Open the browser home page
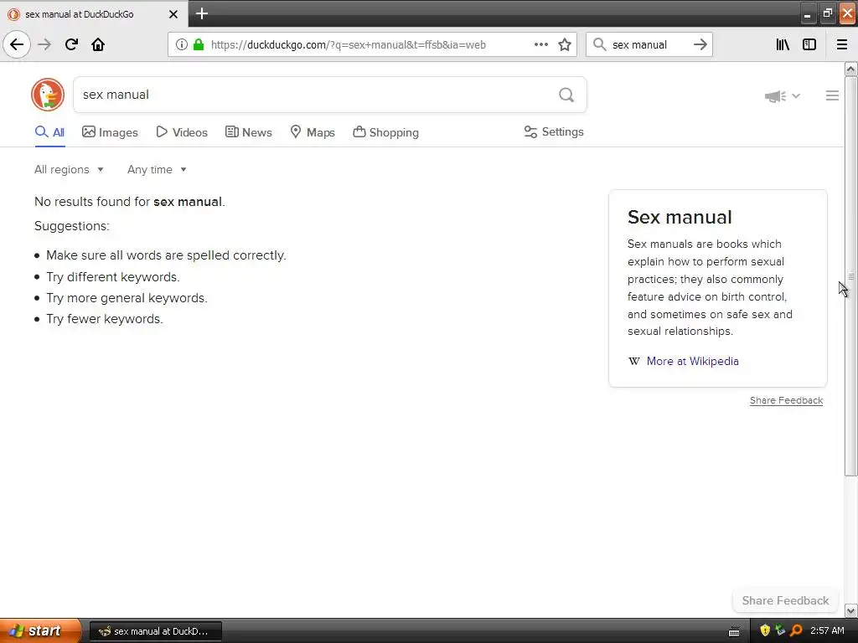The image size is (858, 643). pyautogui.click(x=98, y=44)
